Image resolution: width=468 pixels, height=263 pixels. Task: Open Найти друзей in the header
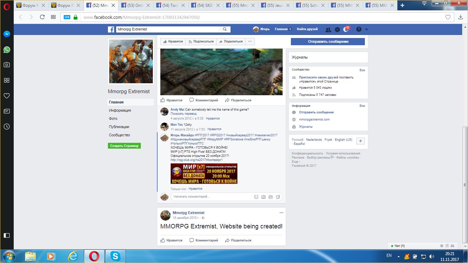click(307, 29)
